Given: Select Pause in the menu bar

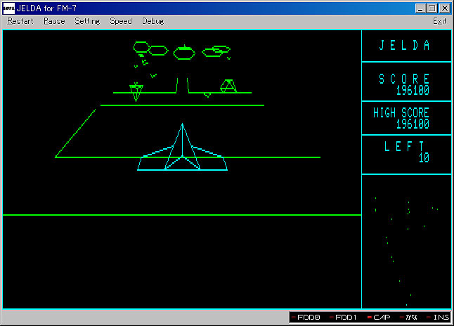Looking at the screenshot, I should 53,21.
